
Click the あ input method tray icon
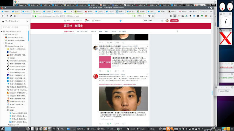(x=168, y=129)
